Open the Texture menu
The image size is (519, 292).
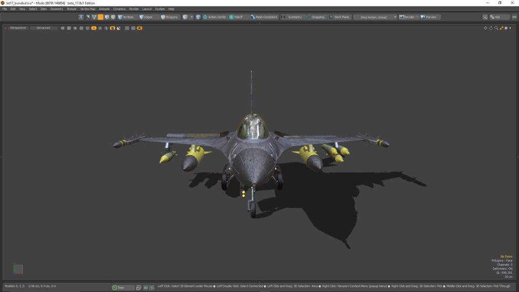click(x=71, y=9)
